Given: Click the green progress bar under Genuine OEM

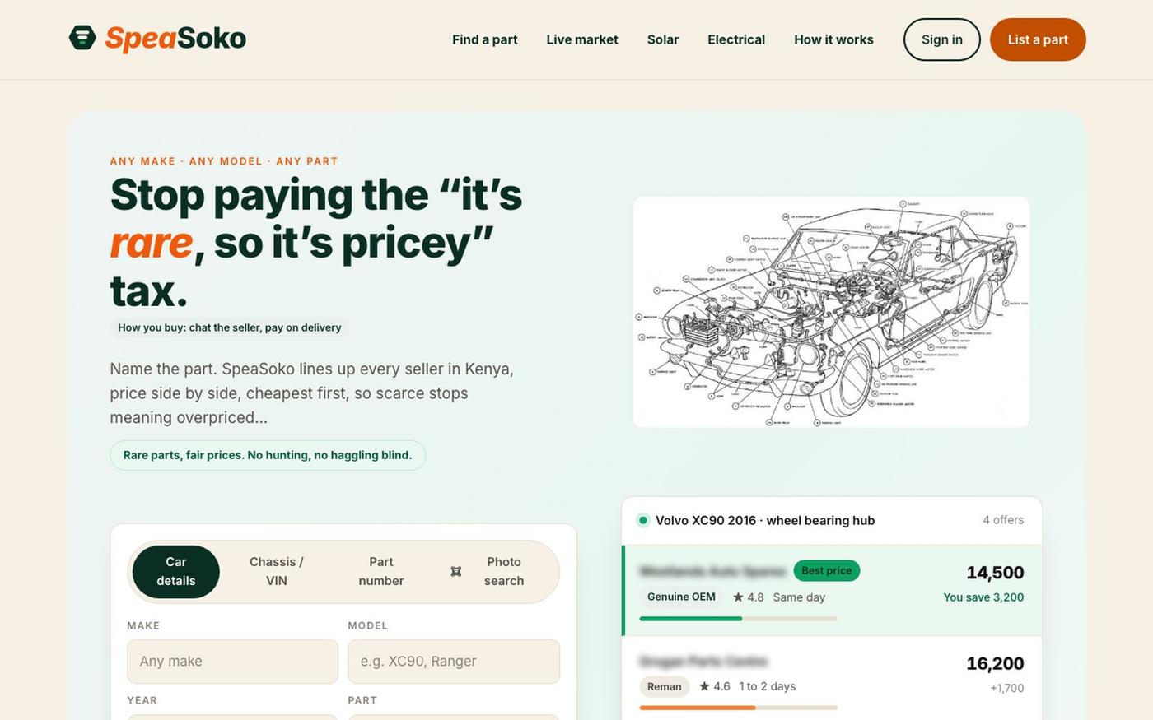Looking at the screenshot, I should pyautogui.click(x=691, y=619).
